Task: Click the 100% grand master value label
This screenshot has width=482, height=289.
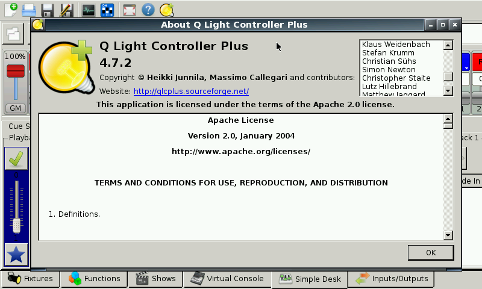Action: pyautogui.click(x=15, y=57)
